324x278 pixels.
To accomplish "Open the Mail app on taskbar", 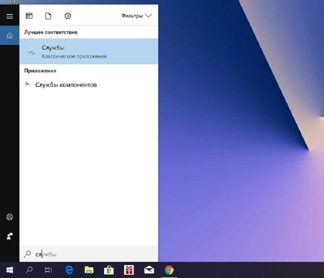I will [x=149, y=270].
